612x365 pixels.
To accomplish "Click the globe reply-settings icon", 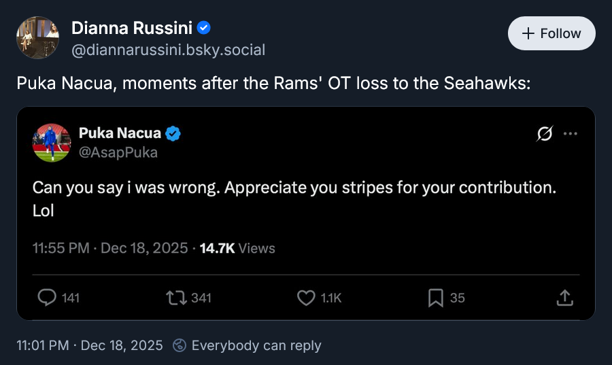I will pos(180,345).
